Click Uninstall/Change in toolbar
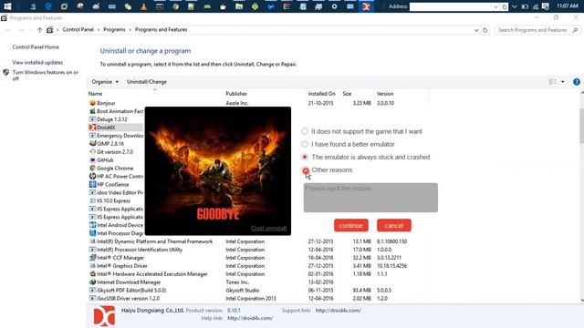The width and height of the screenshot is (584, 328). click(147, 82)
